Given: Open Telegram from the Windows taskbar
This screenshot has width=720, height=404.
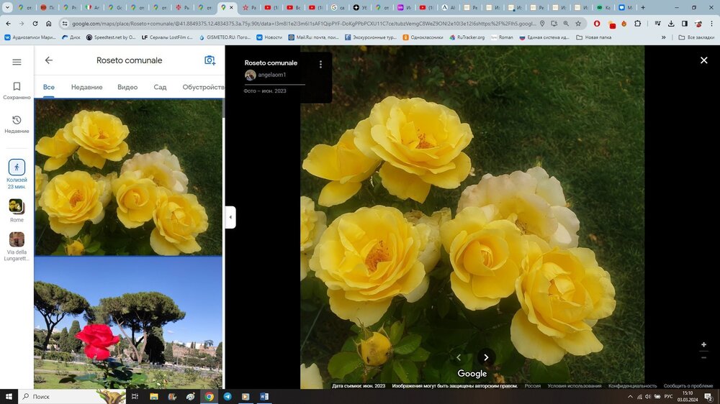Looking at the screenshot, I should [228, 396].
